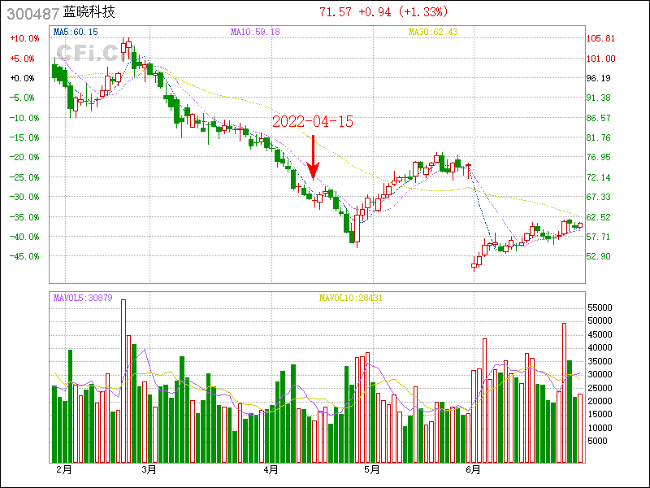Click the red arrow marking 2022-04-15
650x488 pixels.
coord(313,158)
